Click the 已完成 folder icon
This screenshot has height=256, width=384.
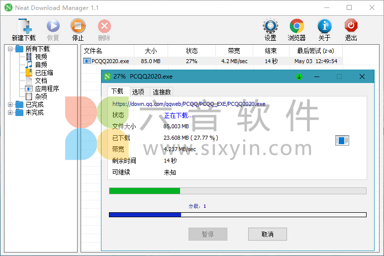coord(19,105)
